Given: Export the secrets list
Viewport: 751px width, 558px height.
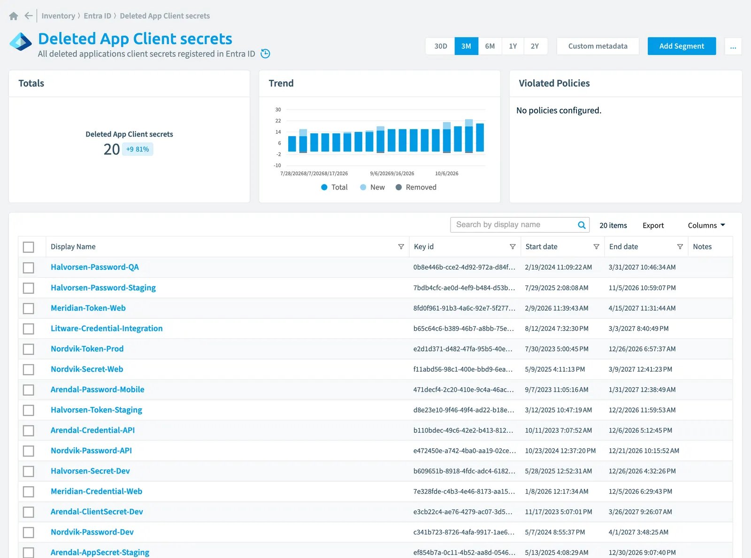Looking at the screenshot, I should point(653,225).
